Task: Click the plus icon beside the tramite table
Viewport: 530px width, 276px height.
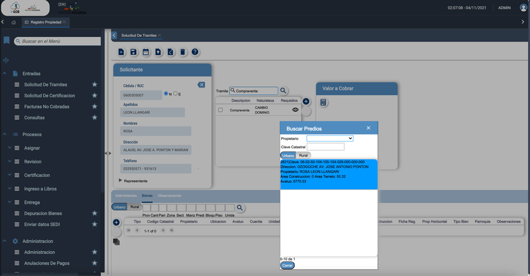Action: coord(306,101)
